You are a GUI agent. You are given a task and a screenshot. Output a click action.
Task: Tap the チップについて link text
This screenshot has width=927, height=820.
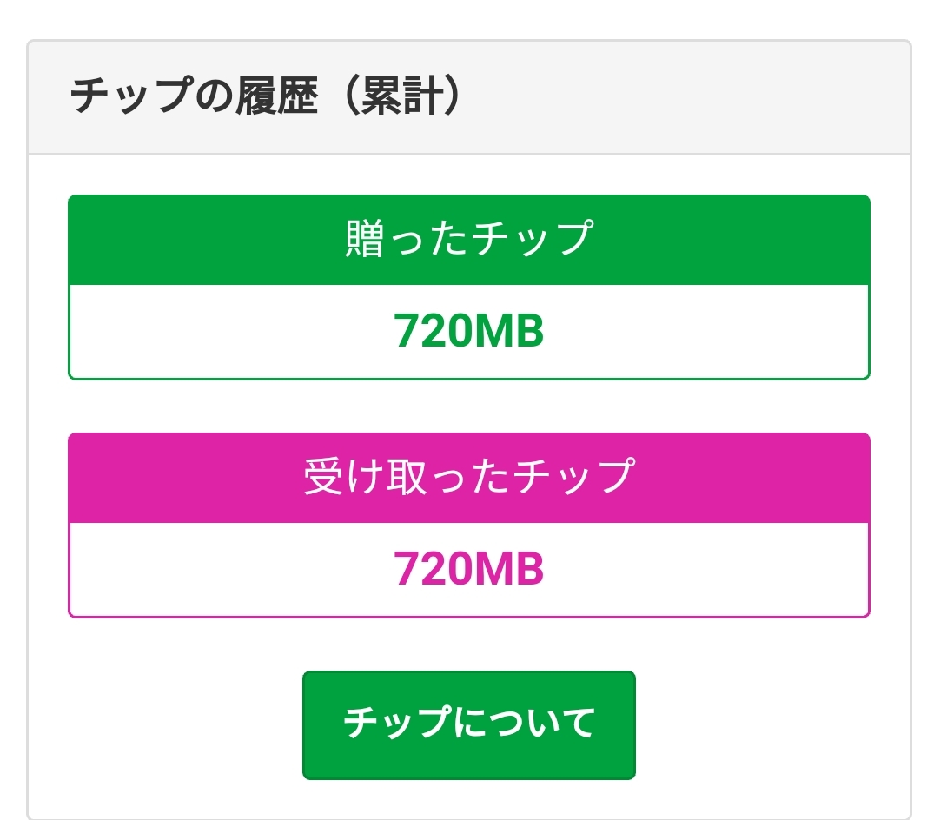[x=468, y=724]
